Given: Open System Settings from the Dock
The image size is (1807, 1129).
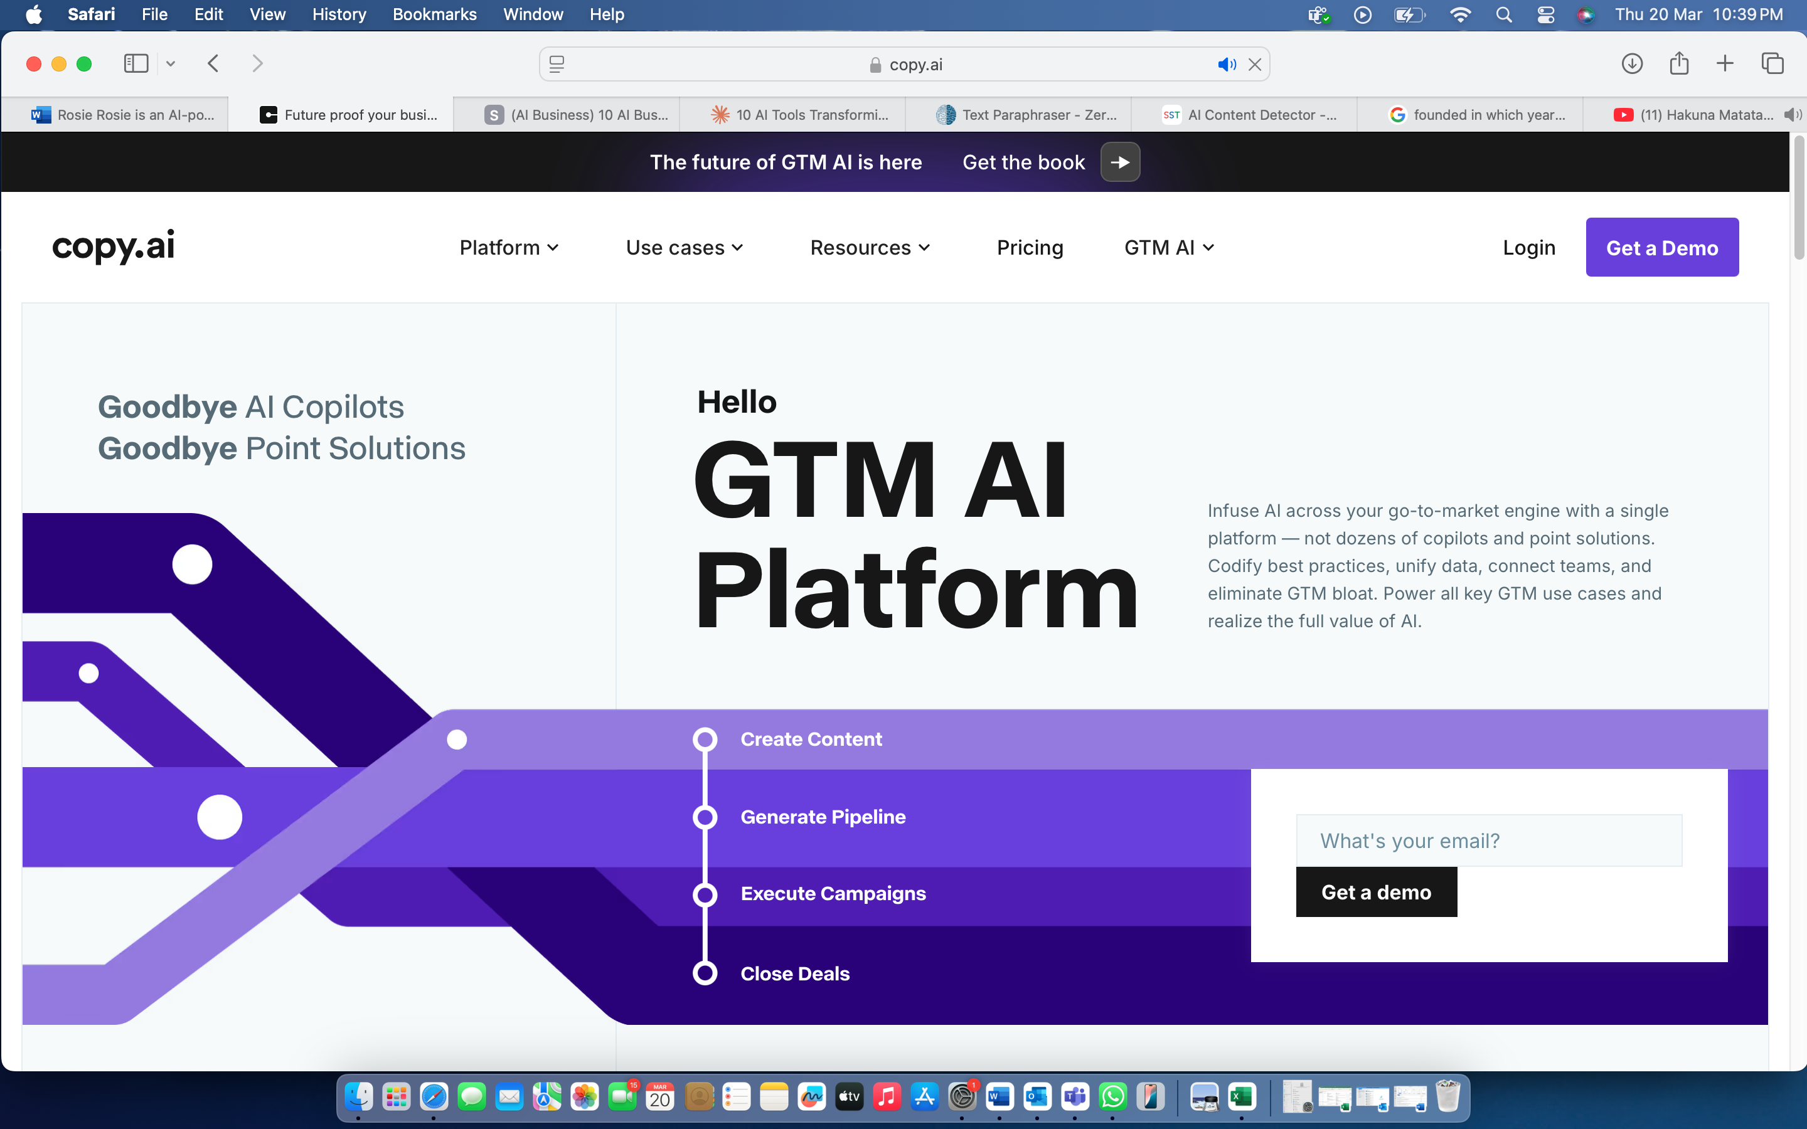Looking at the screenshot, I should click(962, 1096).
